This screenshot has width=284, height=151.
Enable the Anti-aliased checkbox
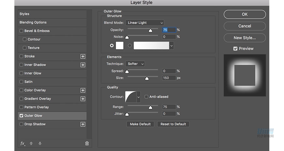(146, 97)
